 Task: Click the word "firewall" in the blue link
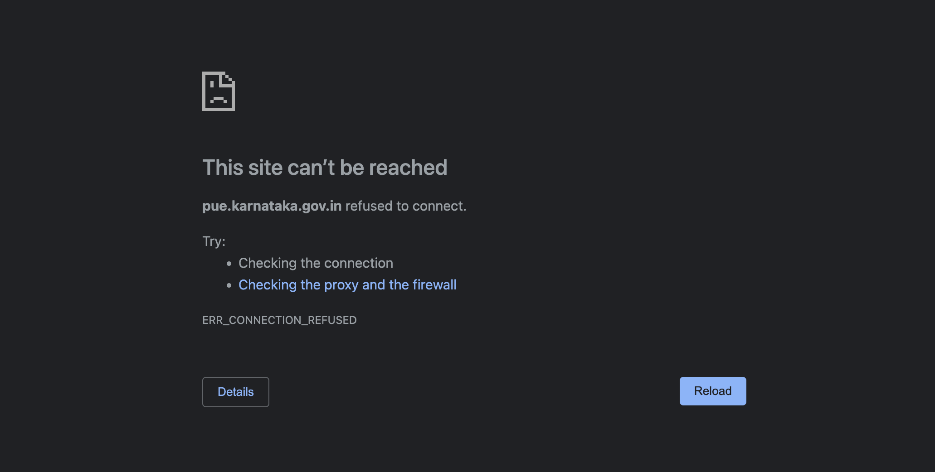click(434, 285)
